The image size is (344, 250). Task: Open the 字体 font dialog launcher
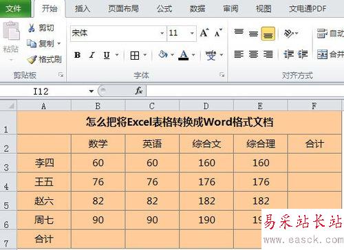tap(222, 75)
